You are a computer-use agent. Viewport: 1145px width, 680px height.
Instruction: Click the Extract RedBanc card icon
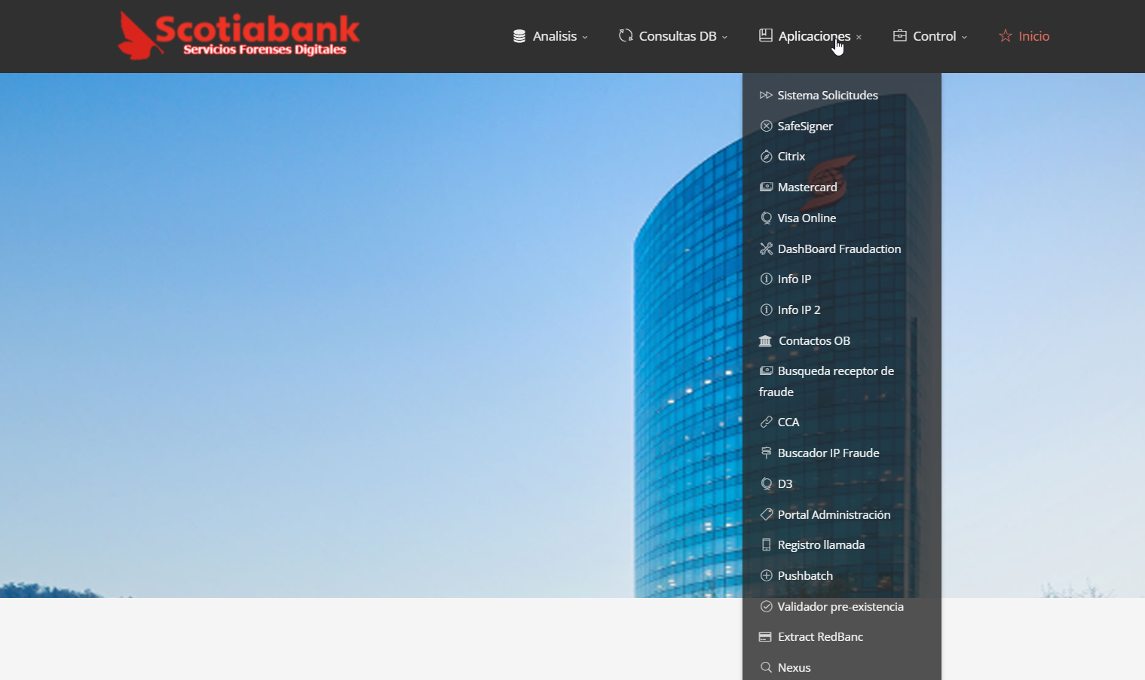765,636
